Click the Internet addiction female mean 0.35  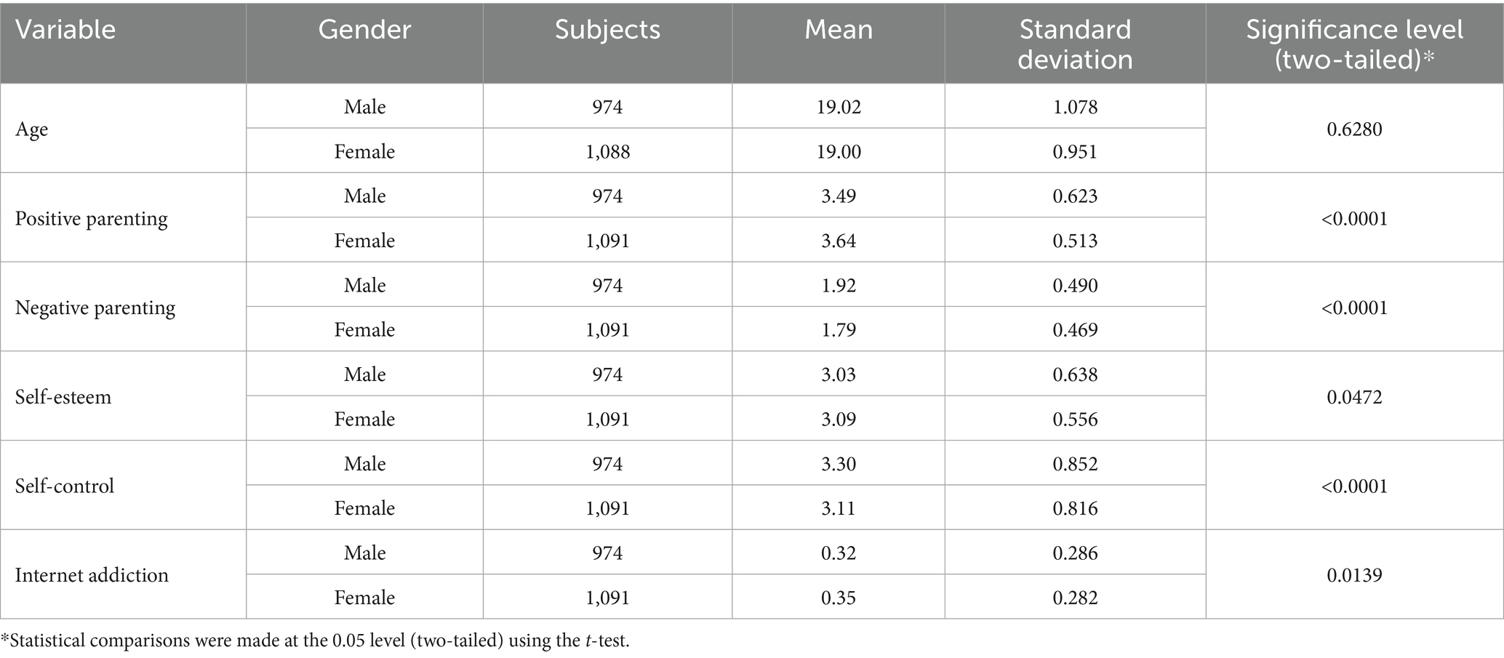[838, 598]
